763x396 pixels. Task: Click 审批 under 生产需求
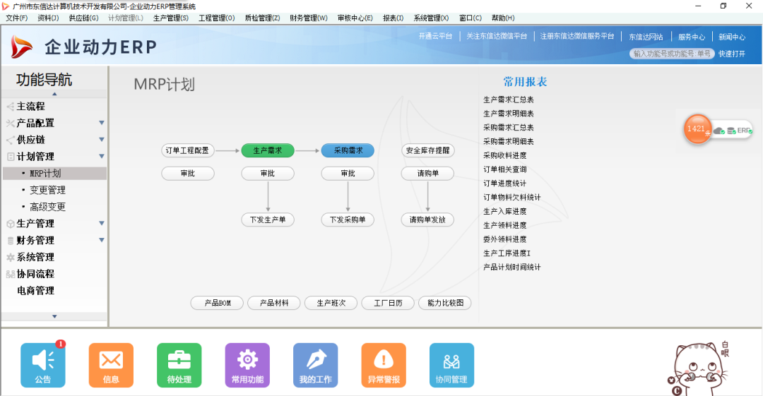pyautogui.click(x=268, y=174)
